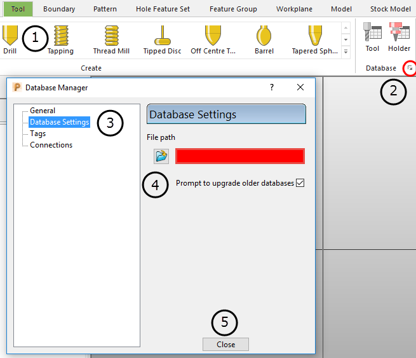Close the Database Manager window

(300, 87)
